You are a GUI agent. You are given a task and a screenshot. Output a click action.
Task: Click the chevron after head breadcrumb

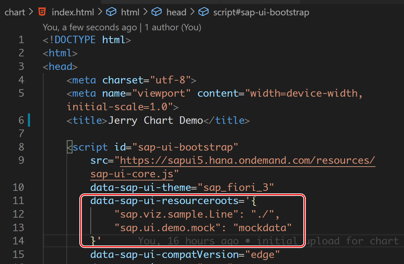click(192, 12)
